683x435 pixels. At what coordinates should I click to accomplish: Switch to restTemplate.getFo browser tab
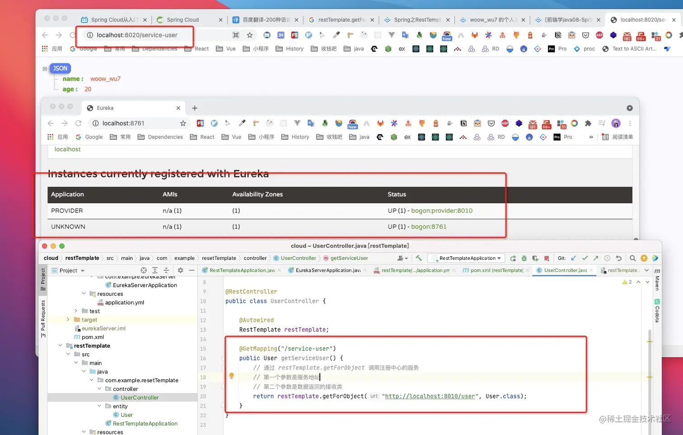[341, 20]
